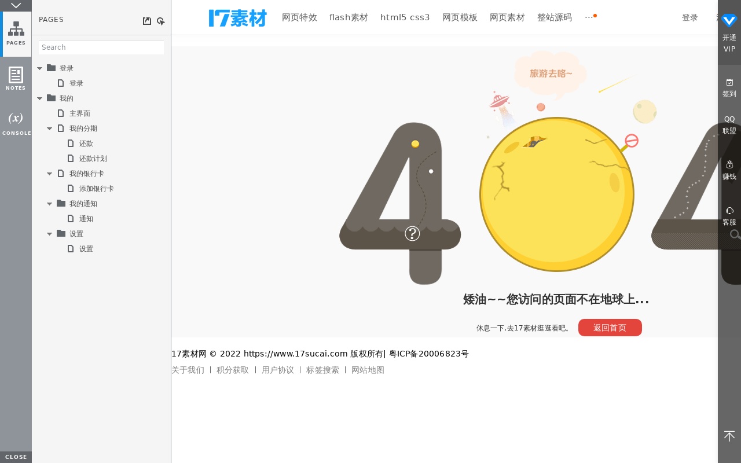
Task: Click the back-to-top arrow icon
Action: pos(729,436)
